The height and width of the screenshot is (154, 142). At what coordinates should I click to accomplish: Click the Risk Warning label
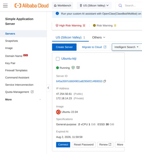pos(105,26)
